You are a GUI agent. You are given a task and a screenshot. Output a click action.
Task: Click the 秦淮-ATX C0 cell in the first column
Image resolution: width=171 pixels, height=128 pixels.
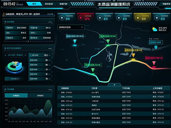coord(67,105)
